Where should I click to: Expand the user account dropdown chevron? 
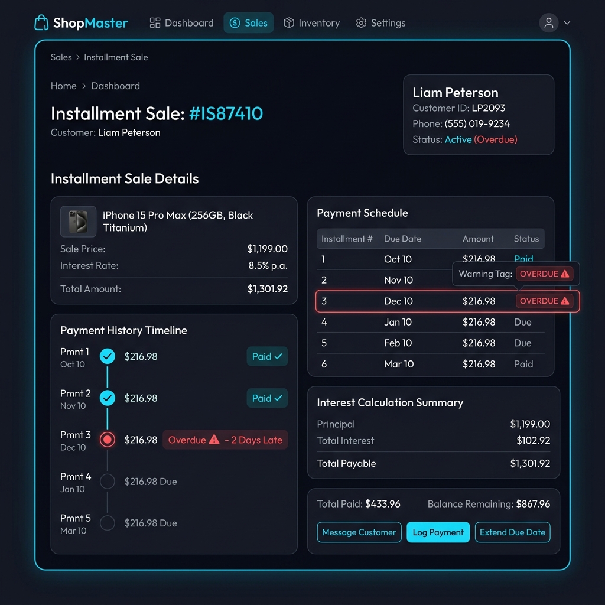click(x=567, y=23)
